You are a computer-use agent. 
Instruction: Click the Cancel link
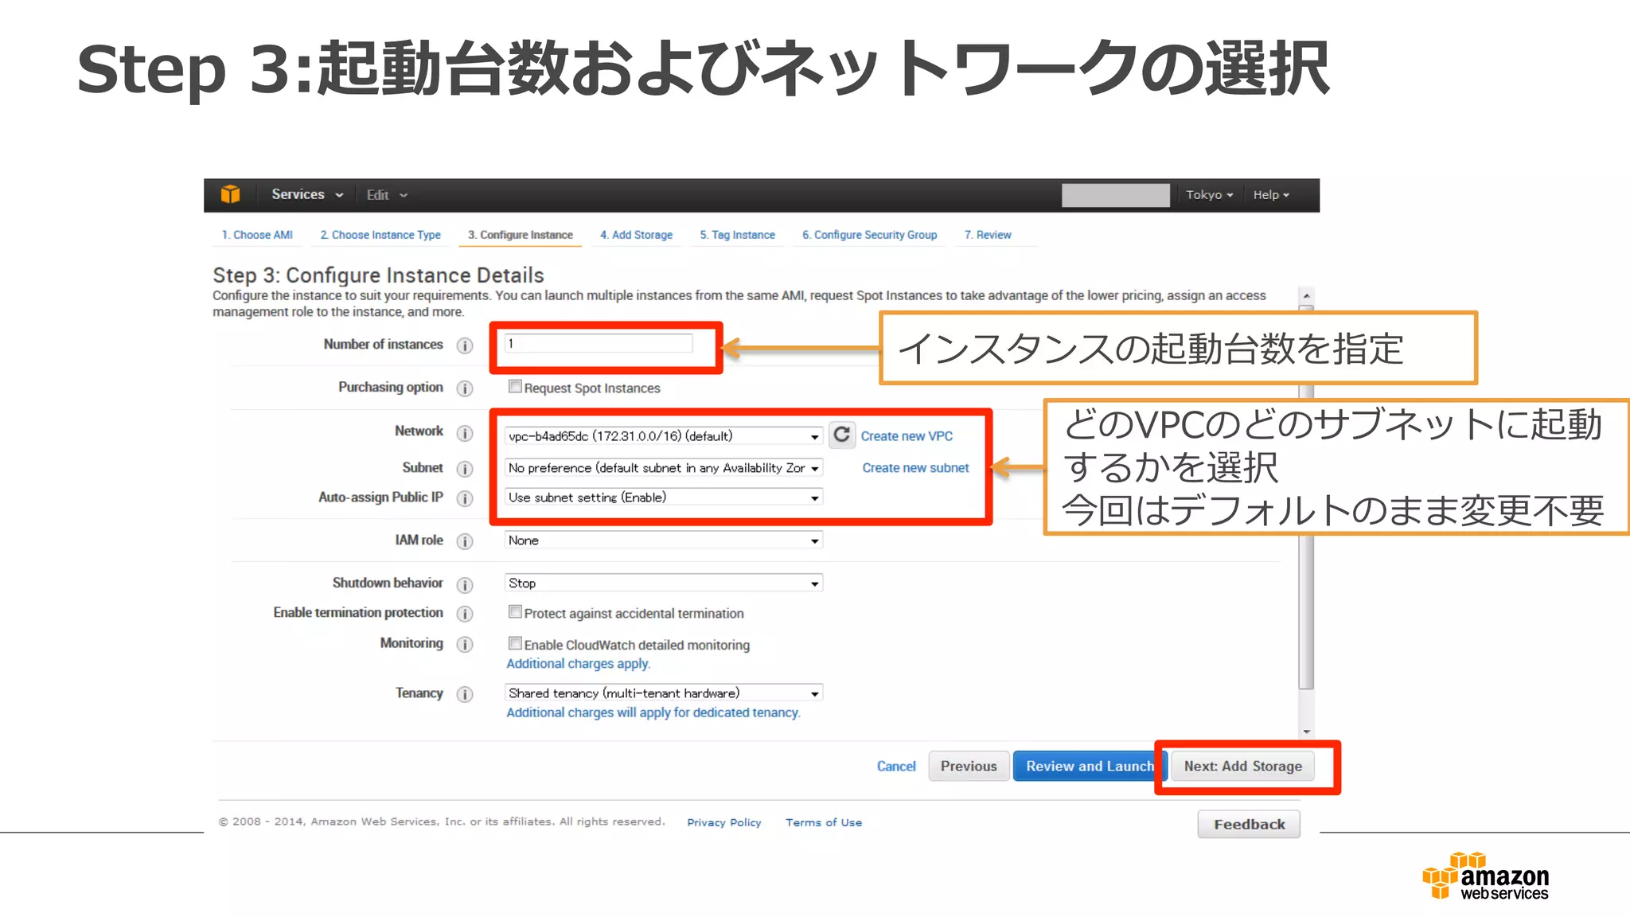[896, 766]
